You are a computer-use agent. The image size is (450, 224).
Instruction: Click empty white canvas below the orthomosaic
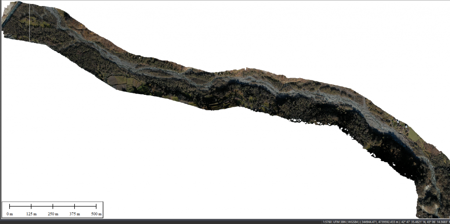(x=220, y=176)
